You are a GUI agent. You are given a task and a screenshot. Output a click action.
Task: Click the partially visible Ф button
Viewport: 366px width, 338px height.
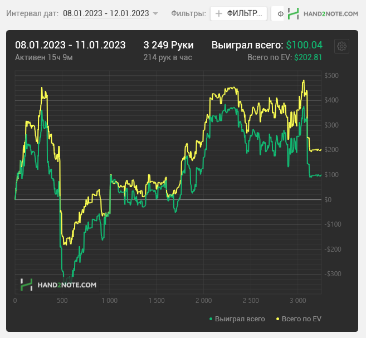(x=278, y=14)
